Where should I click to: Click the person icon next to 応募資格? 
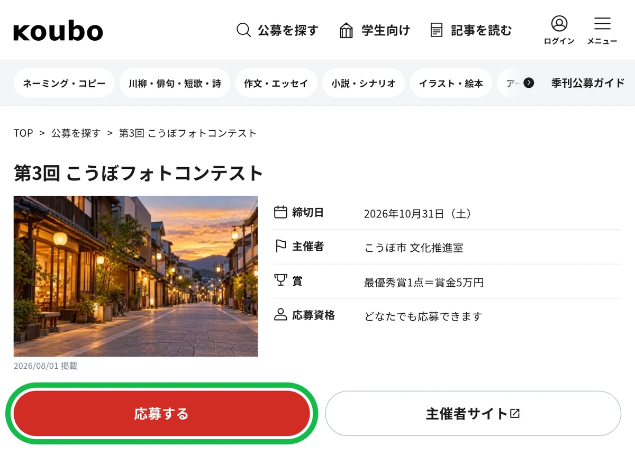click(x=280, y=315)
